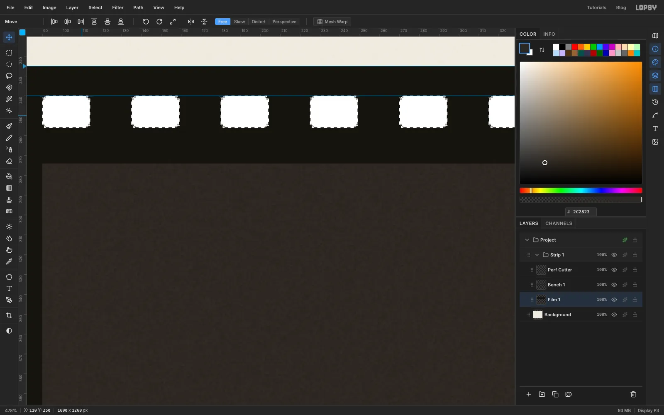
Task: Select the Eyedropper tool
Action: click(x=9, y=261)
